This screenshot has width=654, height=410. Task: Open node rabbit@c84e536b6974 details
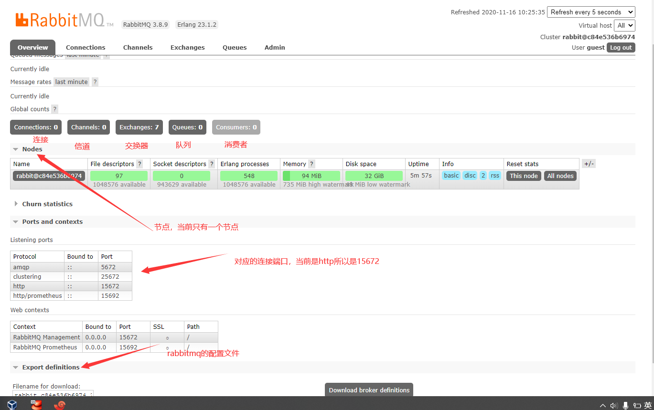click(49, 176)
